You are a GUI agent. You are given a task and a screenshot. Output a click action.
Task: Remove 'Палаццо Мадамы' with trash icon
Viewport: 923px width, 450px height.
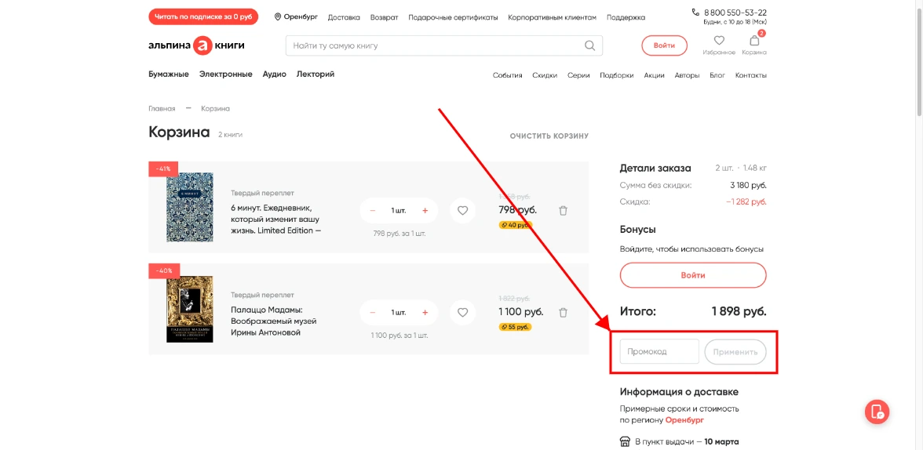563,312
